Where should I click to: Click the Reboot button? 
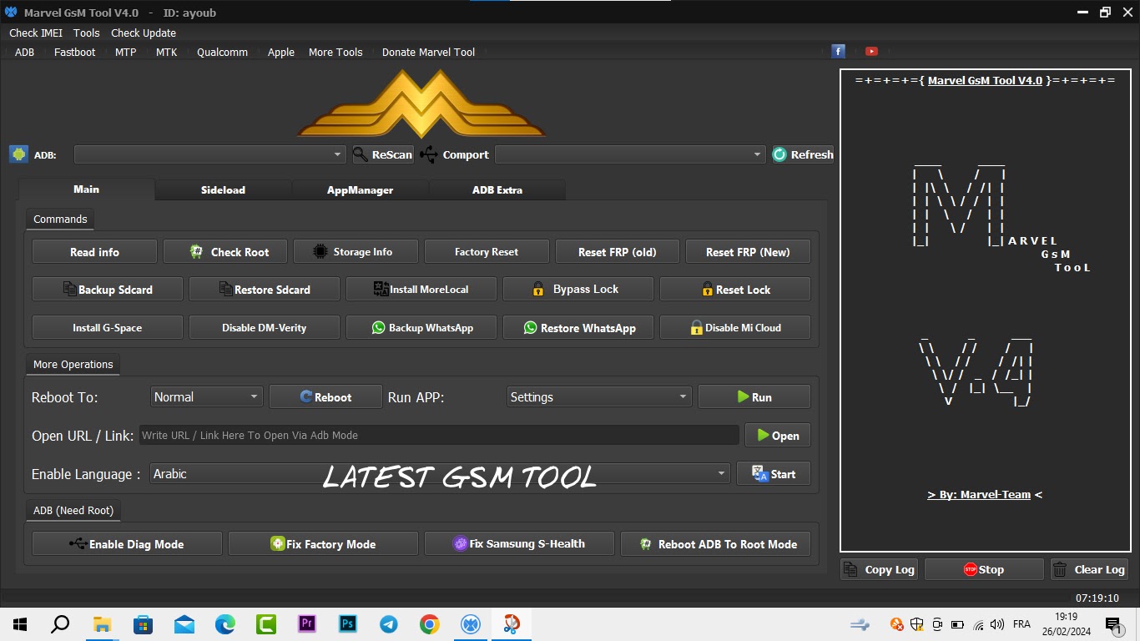[x=325, y=397]
